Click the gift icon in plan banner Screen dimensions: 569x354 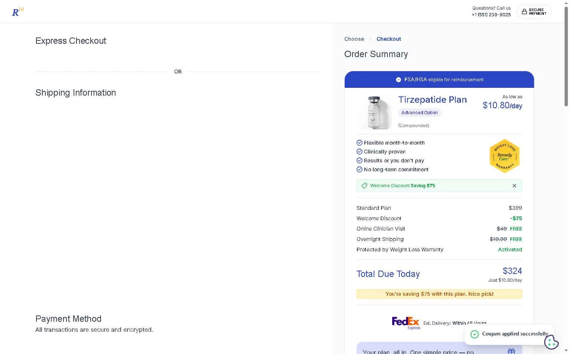[x=511, y=351]
